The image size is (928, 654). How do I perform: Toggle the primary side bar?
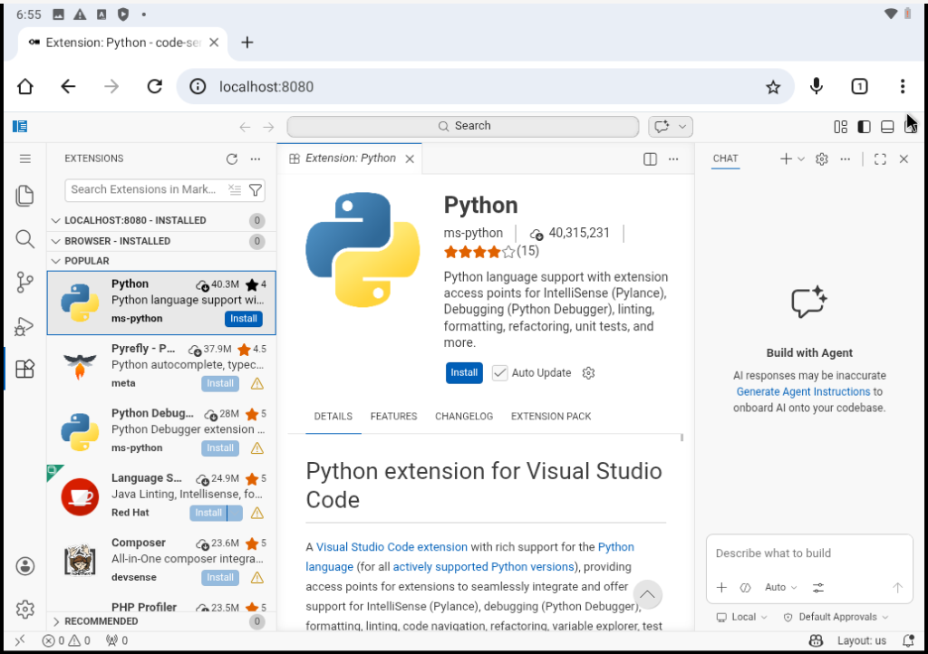[x=864, y=127]
